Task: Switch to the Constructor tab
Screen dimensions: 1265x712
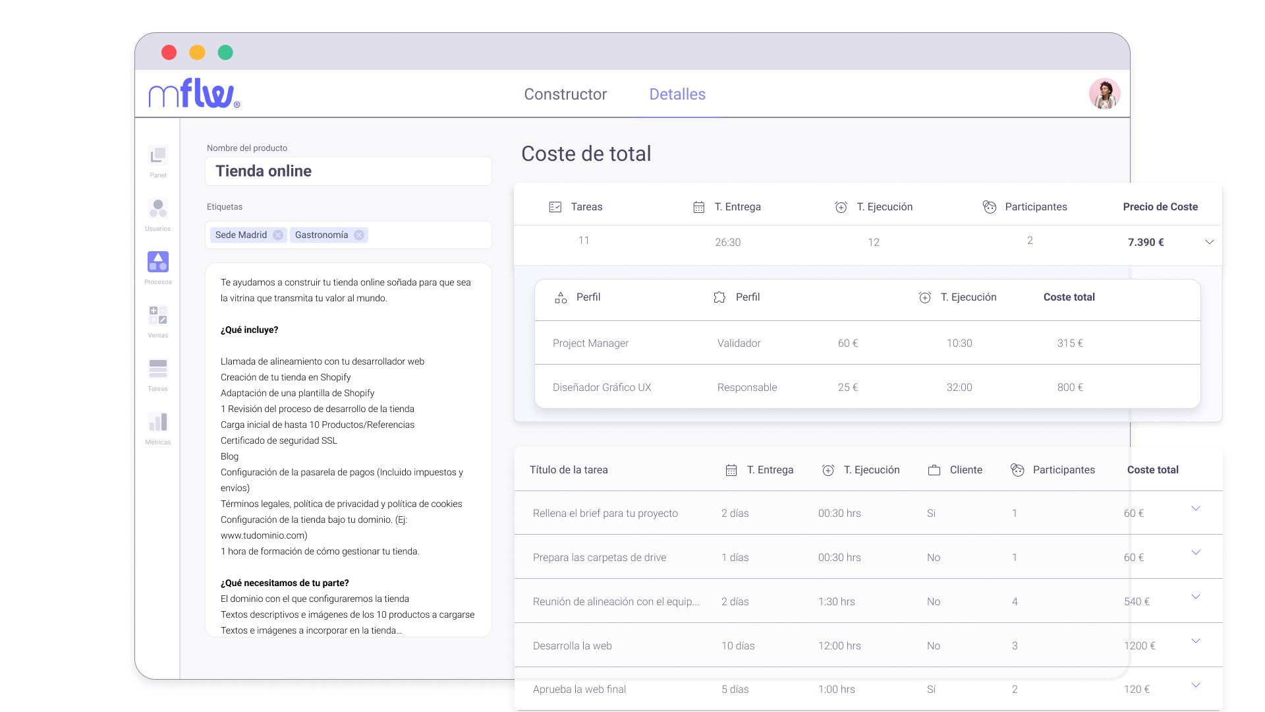Action: (x=565, y=94)
